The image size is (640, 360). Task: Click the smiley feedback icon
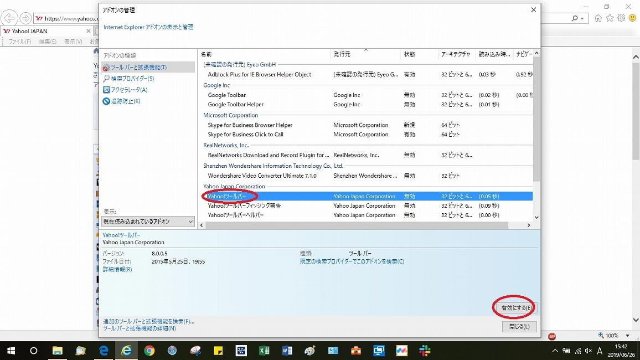click(633, 18)
